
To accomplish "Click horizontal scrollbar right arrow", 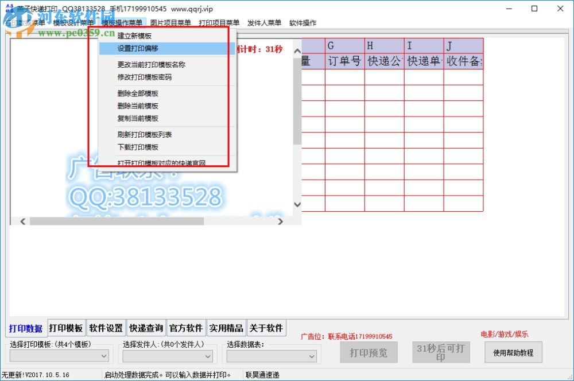I will [281, 221].
